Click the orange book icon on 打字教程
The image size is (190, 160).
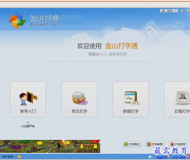[x=149, y=144]
